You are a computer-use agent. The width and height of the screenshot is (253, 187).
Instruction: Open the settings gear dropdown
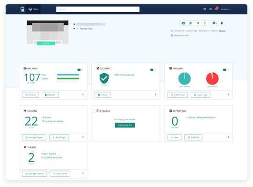[x=215, y=23]
